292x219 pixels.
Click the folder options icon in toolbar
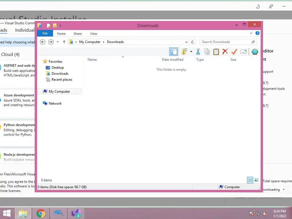(184, 52)
